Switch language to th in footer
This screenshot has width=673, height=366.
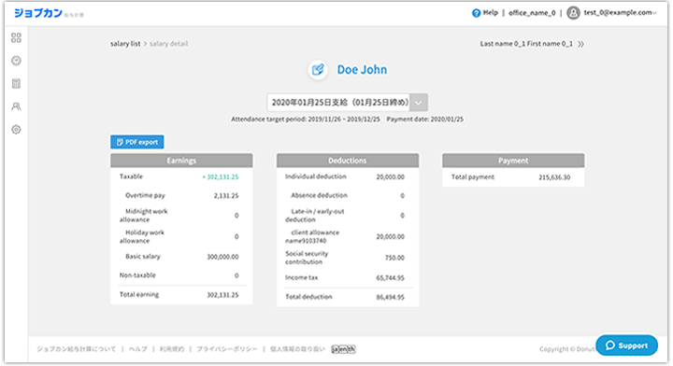click(351, 349)
